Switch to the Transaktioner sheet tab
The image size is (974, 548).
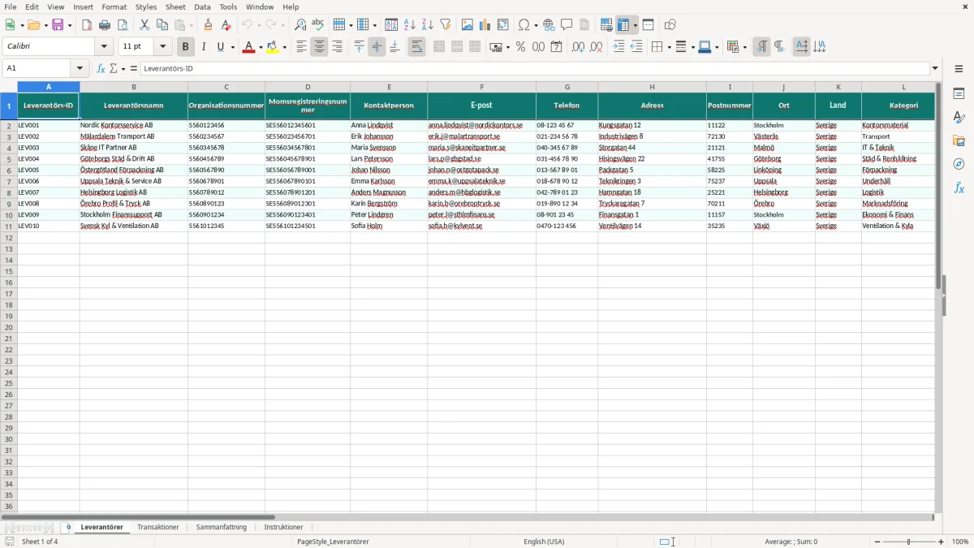click(x=158, y=527)
